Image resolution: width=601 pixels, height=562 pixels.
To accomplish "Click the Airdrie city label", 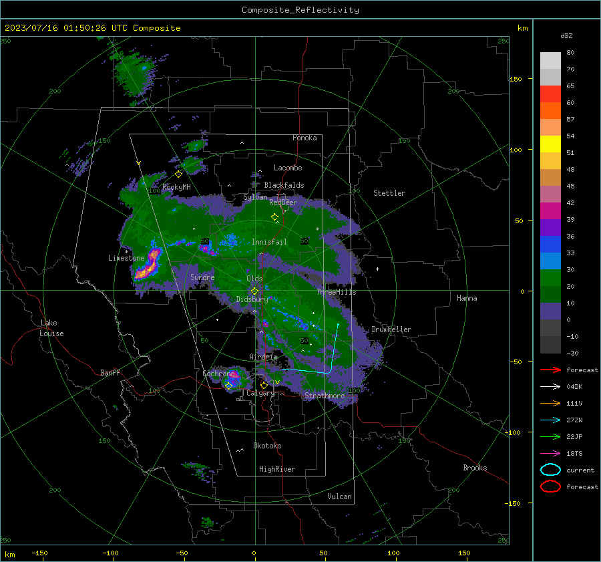I will click(x=263, y=357).
